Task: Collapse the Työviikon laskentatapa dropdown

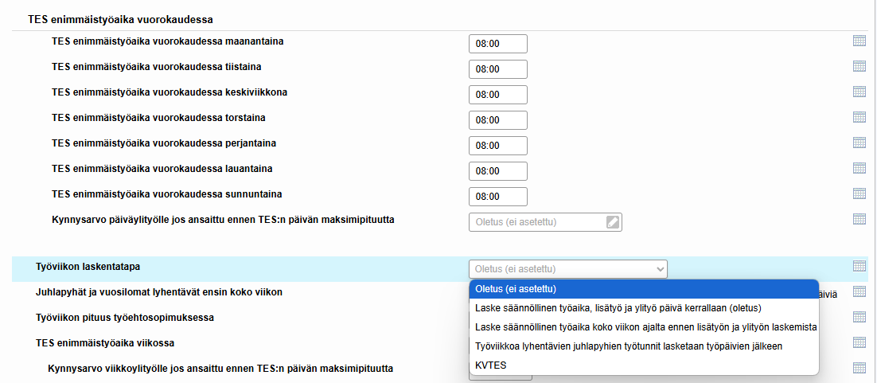Action: (567, 269)
